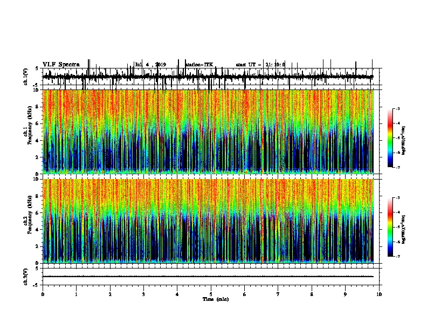Click the "2" kHz tick on ch.2 spectrogram
The width and height of the screenshot is (427, 330).
38,246
